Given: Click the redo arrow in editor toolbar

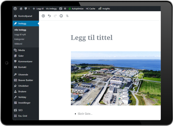Looking at the screenshot, I should point(55,16).
